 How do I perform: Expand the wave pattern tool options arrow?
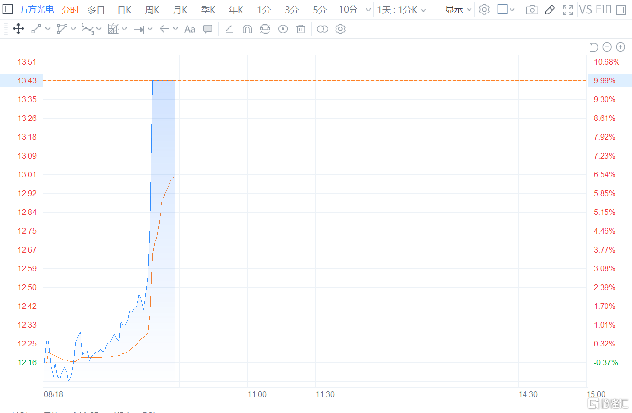pos(99,29)
